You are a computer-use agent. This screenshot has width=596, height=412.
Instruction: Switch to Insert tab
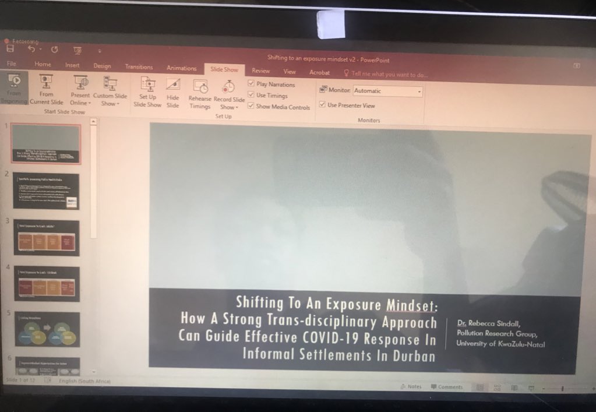click(x=72, y=65)
